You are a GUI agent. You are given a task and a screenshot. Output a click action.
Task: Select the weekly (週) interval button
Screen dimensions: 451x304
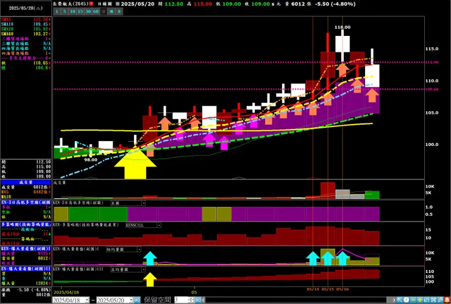click(112, 12)
